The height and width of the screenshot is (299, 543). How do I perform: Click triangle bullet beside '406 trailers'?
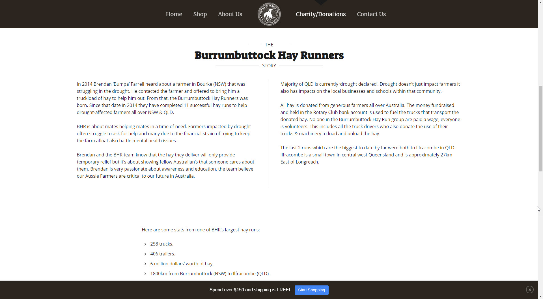pyautogui.click(x=145, y=254)
